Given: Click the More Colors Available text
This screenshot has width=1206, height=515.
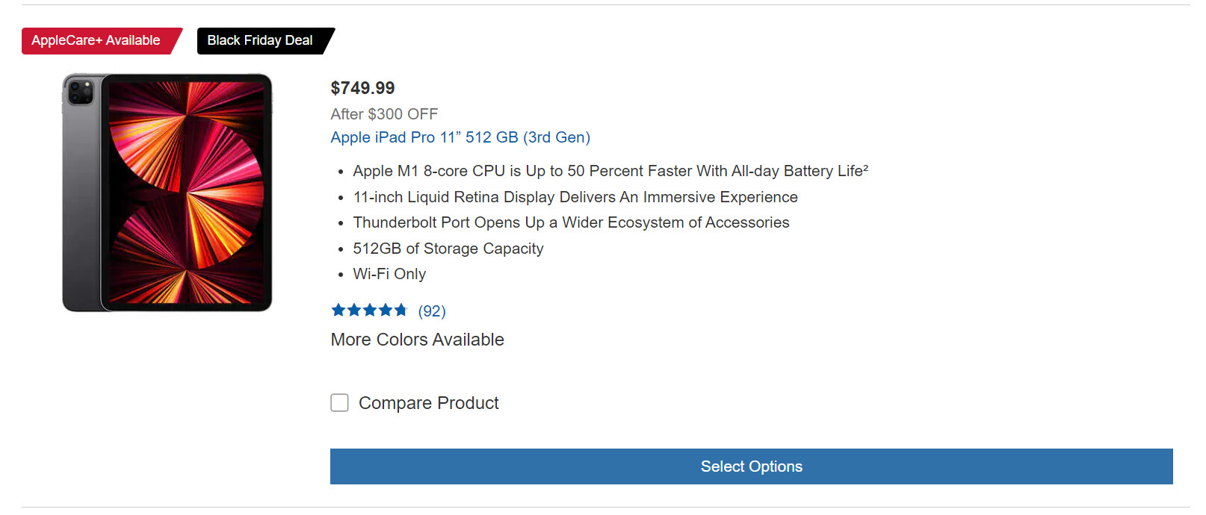Looking at the screenshot, I should point(417,340).
